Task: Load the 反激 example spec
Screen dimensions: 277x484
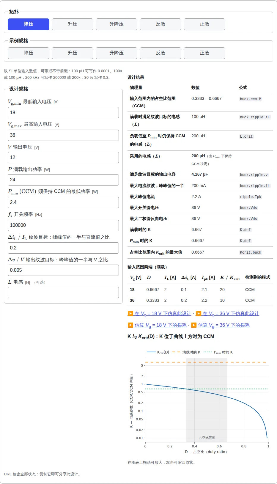Action: coord(160,53)
